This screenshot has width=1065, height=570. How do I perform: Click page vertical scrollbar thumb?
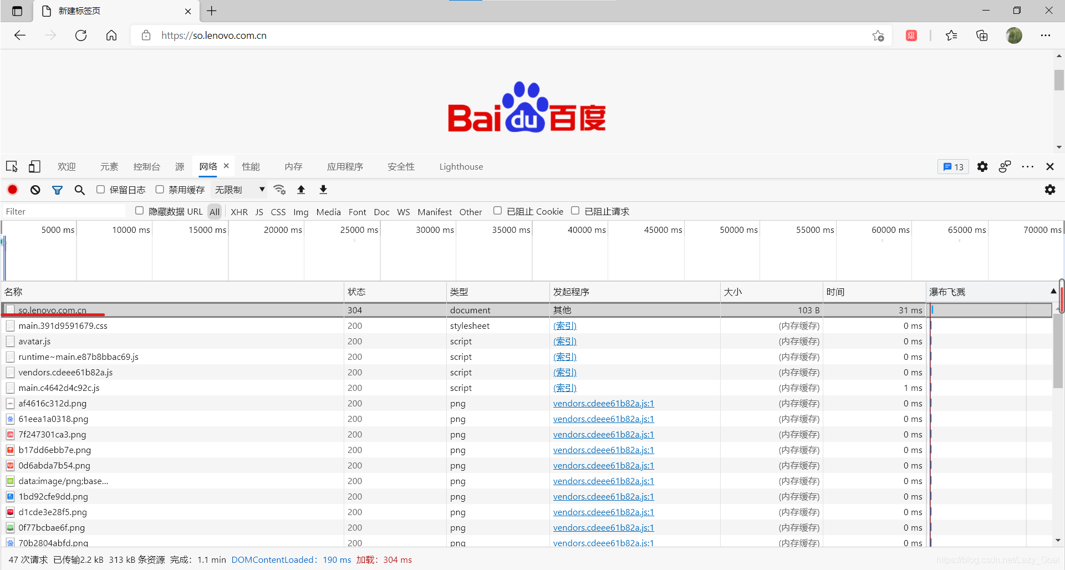pyautogui.click(x=1059, y=80)
